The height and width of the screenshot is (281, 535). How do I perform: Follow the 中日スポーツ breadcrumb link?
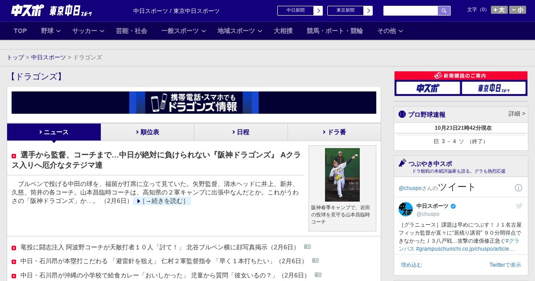[49, 58]
